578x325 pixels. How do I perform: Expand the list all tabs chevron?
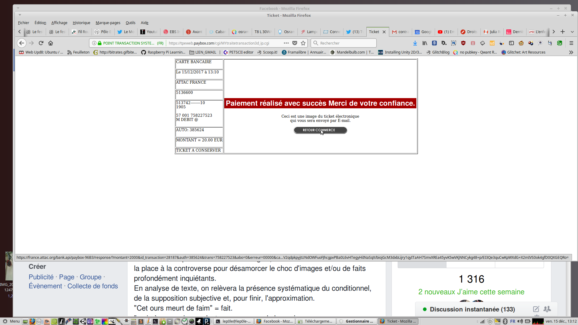coord(572,32)
